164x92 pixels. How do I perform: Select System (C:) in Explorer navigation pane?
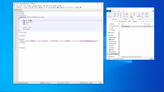113,52
